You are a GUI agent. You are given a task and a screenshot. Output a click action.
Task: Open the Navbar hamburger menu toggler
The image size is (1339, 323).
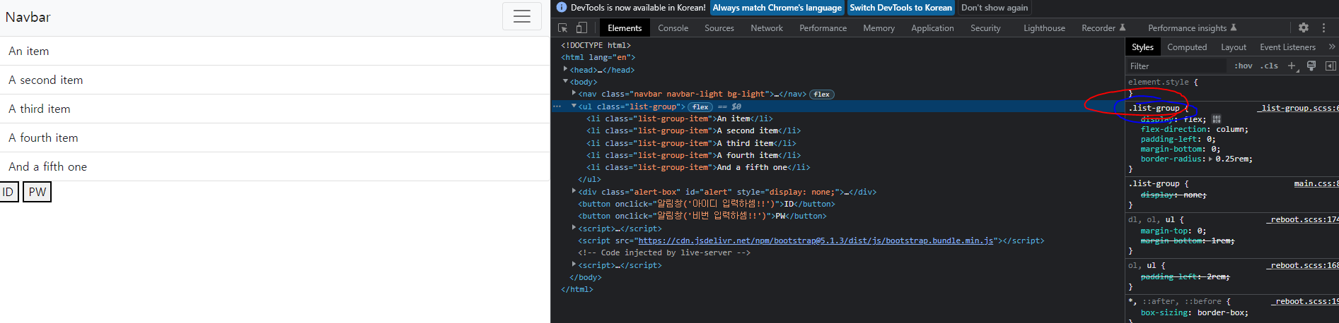point(522,16)
